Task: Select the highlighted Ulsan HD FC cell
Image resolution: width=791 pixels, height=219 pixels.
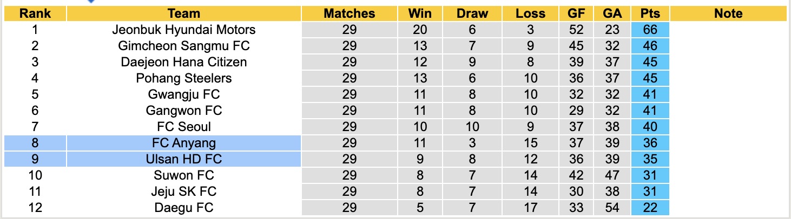Action: tap(184, 159)
